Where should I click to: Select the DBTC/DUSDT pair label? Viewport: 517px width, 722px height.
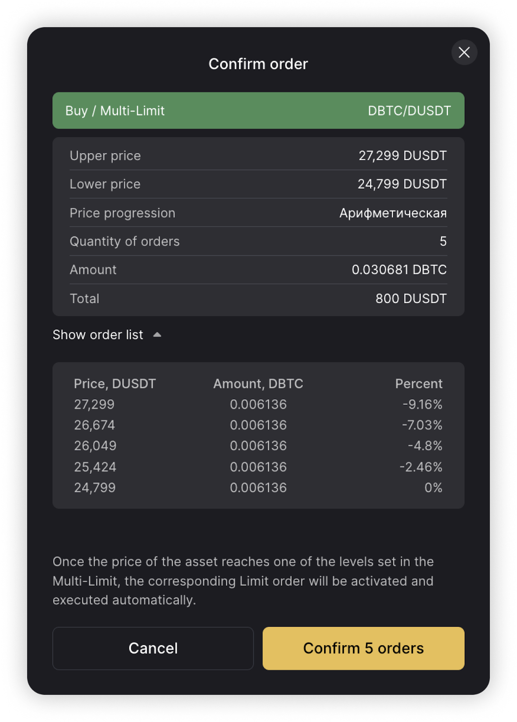[409, 111]
